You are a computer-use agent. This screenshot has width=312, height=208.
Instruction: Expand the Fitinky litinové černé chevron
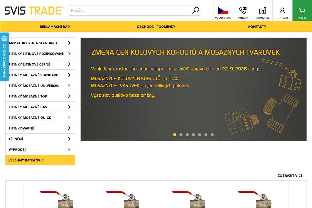pos(69,64)
